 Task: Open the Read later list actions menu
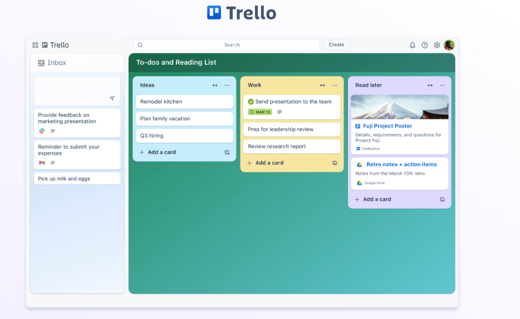tap(442, 86)
